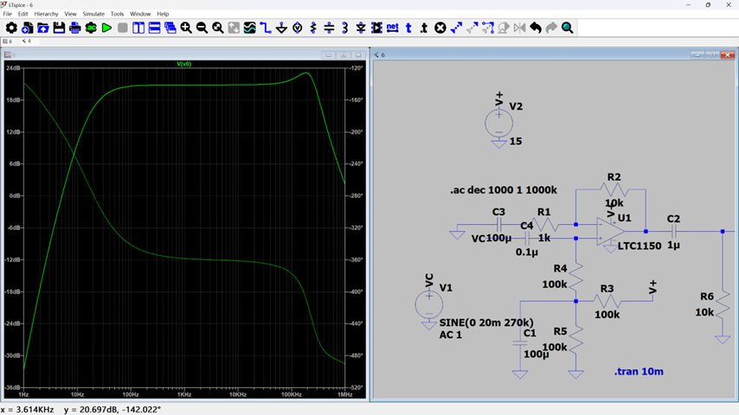
Task: Cascade windows using the toolbar icon
Action: tap(170, 28)
